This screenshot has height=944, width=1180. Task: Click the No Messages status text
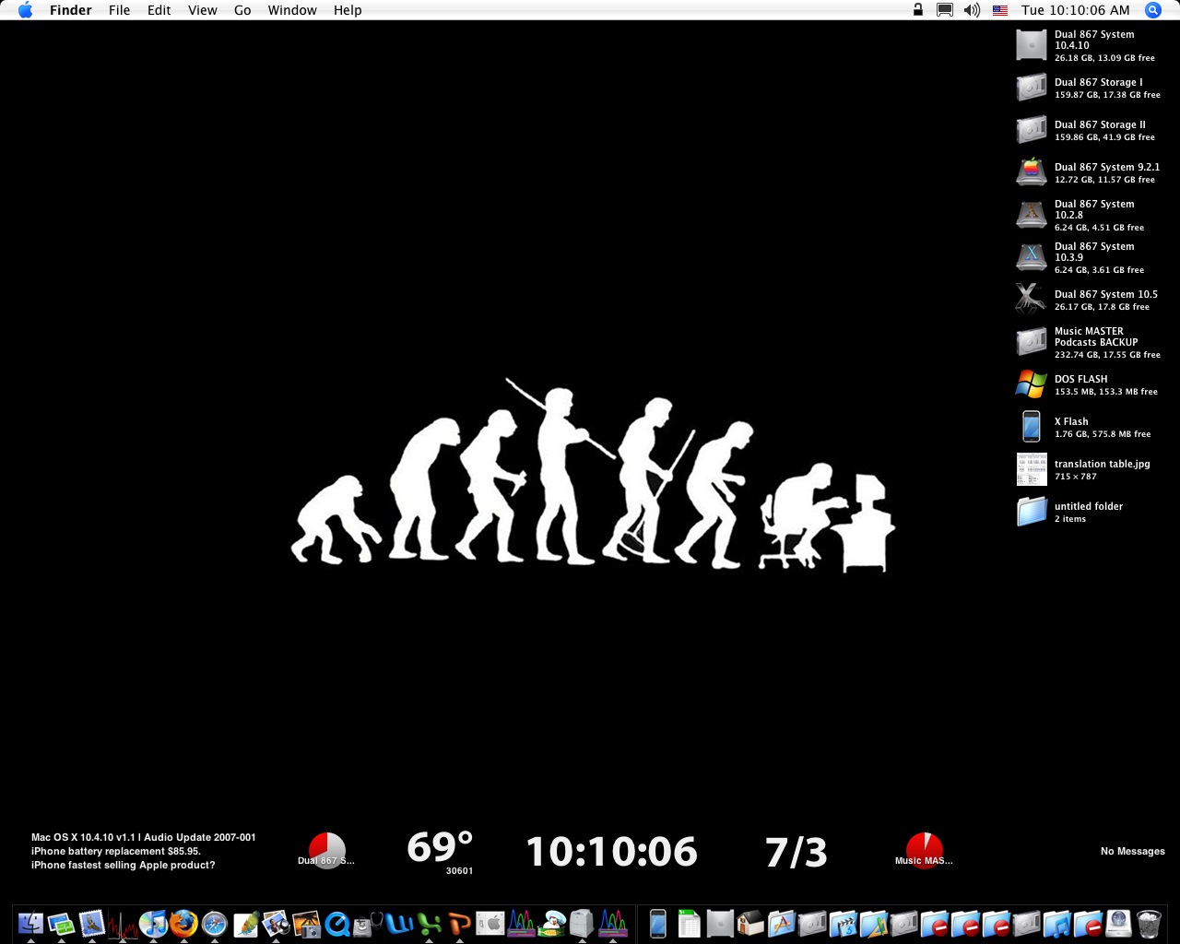point(1133,851)
